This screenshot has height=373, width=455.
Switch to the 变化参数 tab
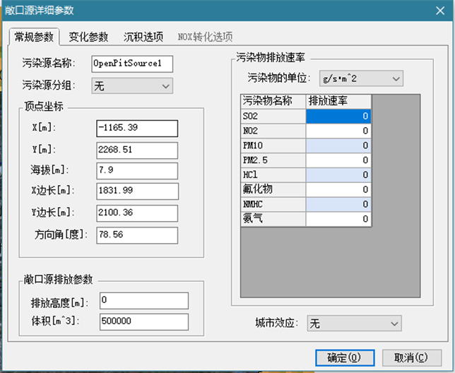pos(88,37)
